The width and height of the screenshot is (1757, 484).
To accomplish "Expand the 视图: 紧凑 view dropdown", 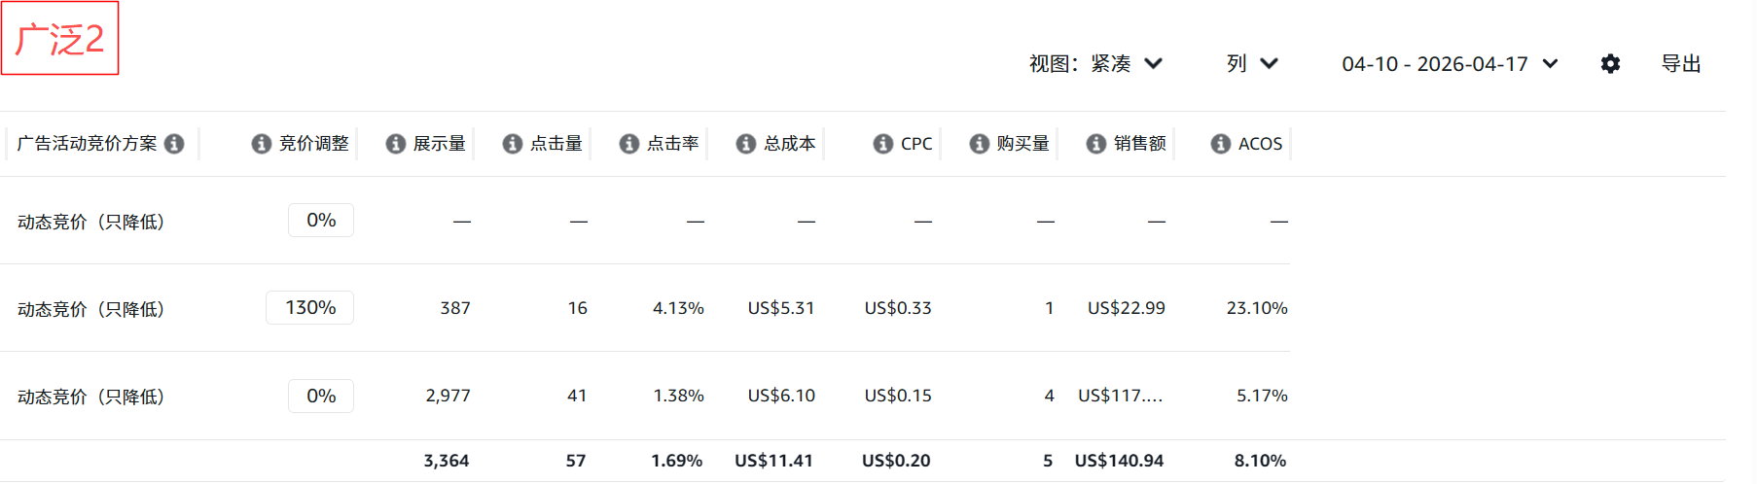I will [1095, 64].
